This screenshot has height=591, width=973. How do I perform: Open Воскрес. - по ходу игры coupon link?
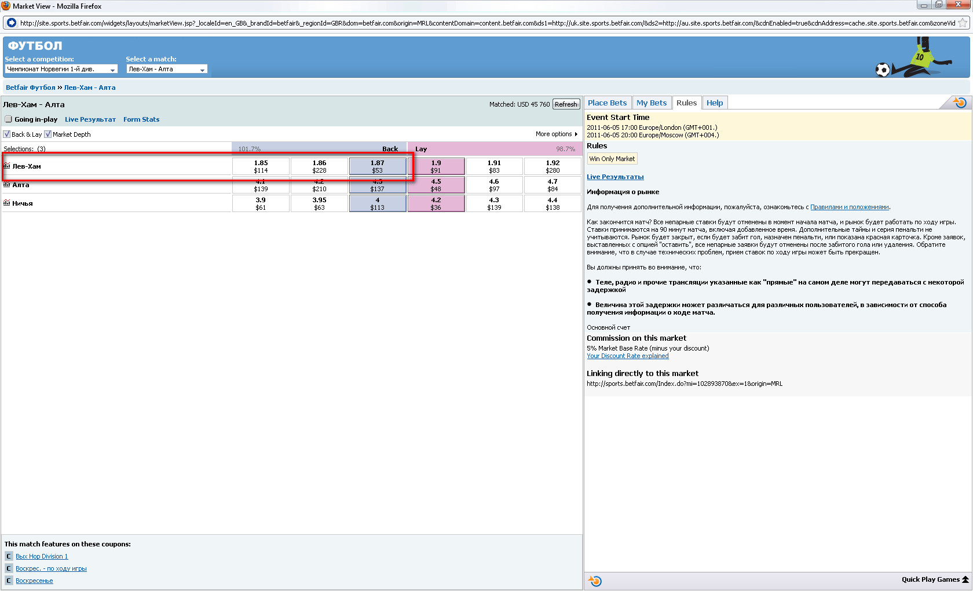(51, 568)
